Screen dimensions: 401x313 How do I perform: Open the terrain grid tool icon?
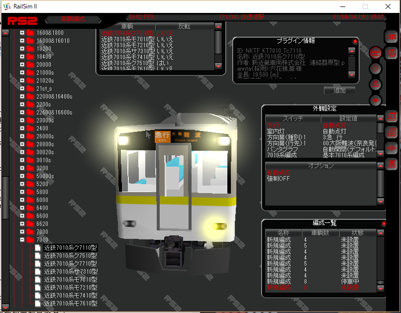coord(392,148)
